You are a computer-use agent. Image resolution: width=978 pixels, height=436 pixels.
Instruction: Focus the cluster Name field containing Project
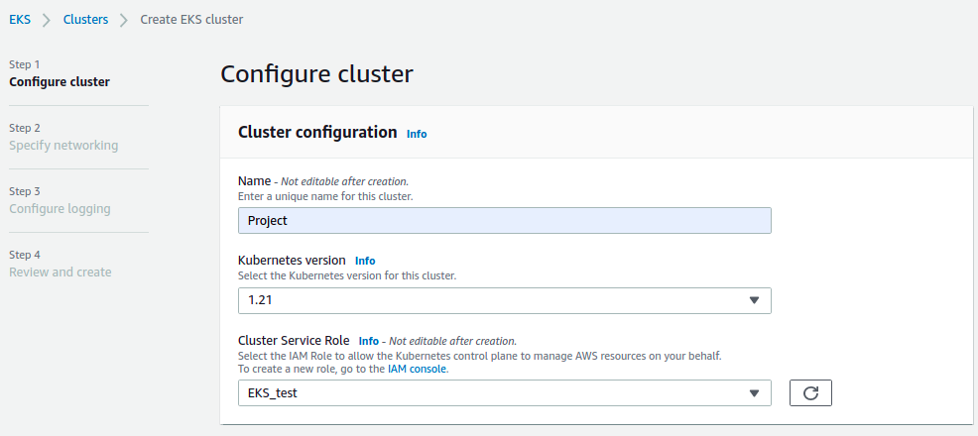tap(505, 221)
